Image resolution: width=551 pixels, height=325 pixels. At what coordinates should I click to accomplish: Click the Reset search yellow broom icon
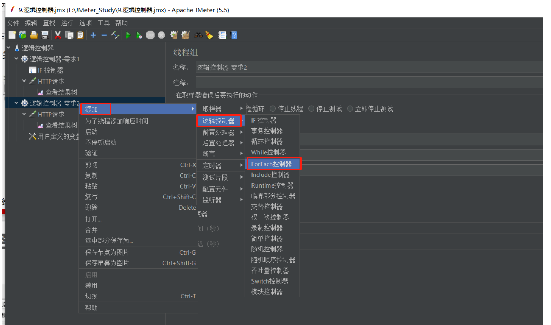(209, 35)
